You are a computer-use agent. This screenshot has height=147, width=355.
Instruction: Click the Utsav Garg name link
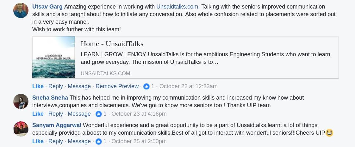[x=47, y=7]
